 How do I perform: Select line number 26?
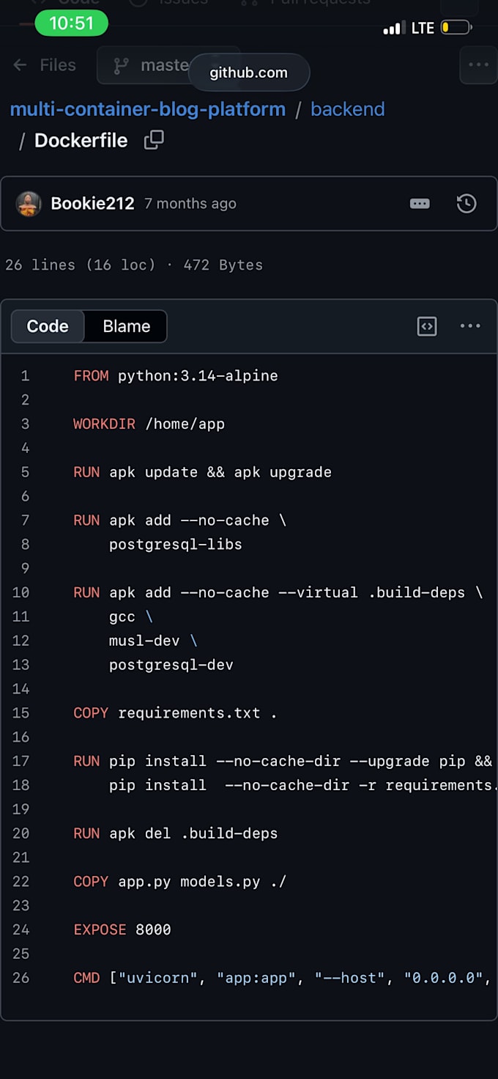21,978
